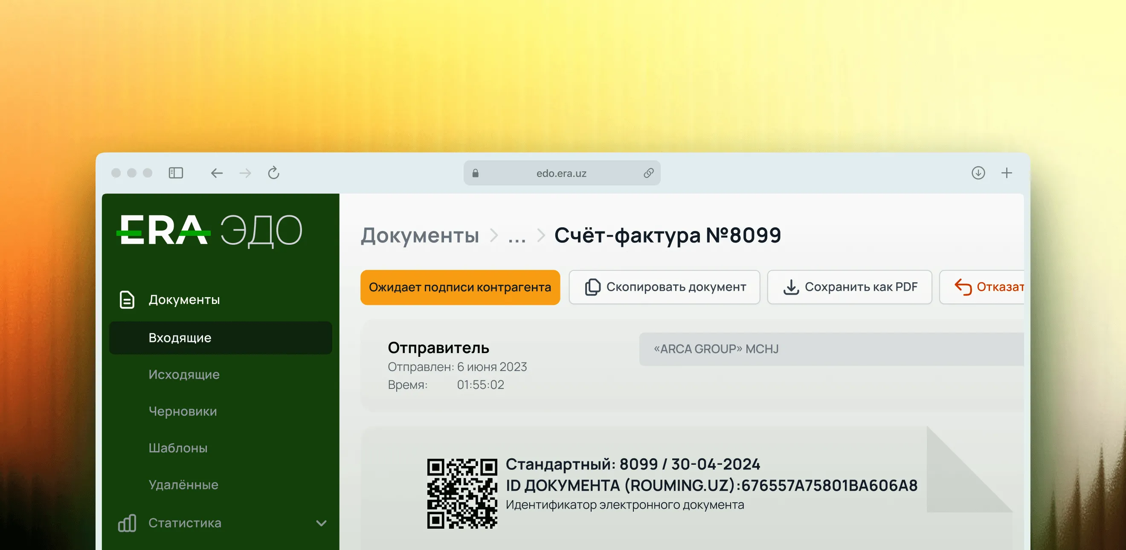This screenshot has width=1126, height=550.
Task: Click the Отправитель heading
Action: coord(438,348)
